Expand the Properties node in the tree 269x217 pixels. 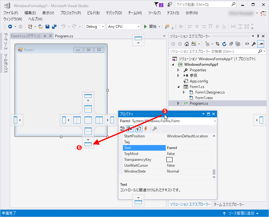coord(178,70)
